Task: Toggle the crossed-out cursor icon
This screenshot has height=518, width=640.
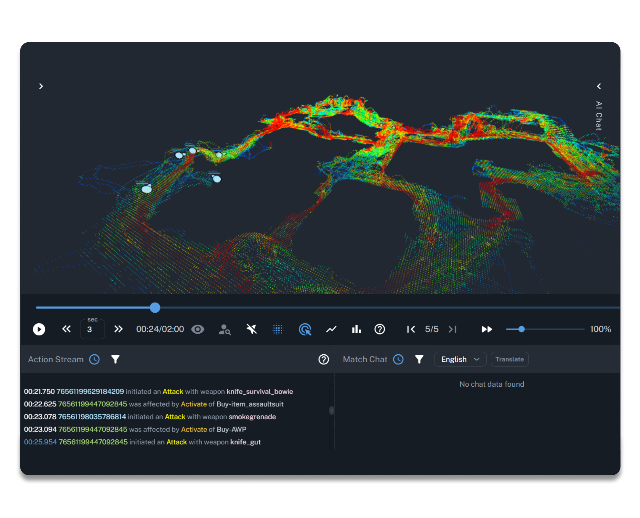Action: coord(251,329)
